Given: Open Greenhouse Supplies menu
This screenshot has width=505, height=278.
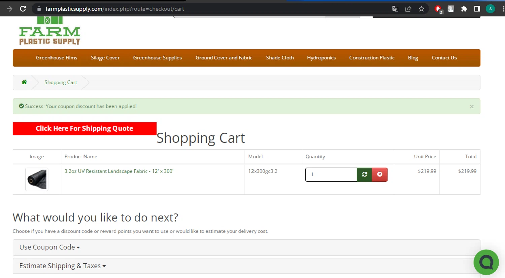Looking at the screenshot, I should (x=158, y=58).
